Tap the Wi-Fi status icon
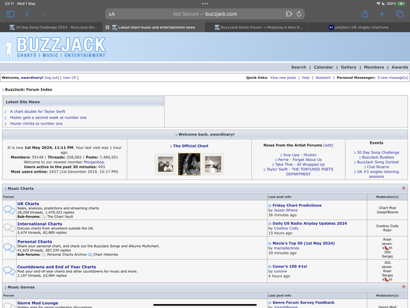410x308 pixels. pyautogui.click(x=378, y=4)
